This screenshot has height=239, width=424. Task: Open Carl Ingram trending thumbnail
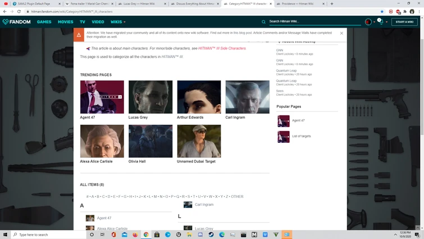click(248, 97)
